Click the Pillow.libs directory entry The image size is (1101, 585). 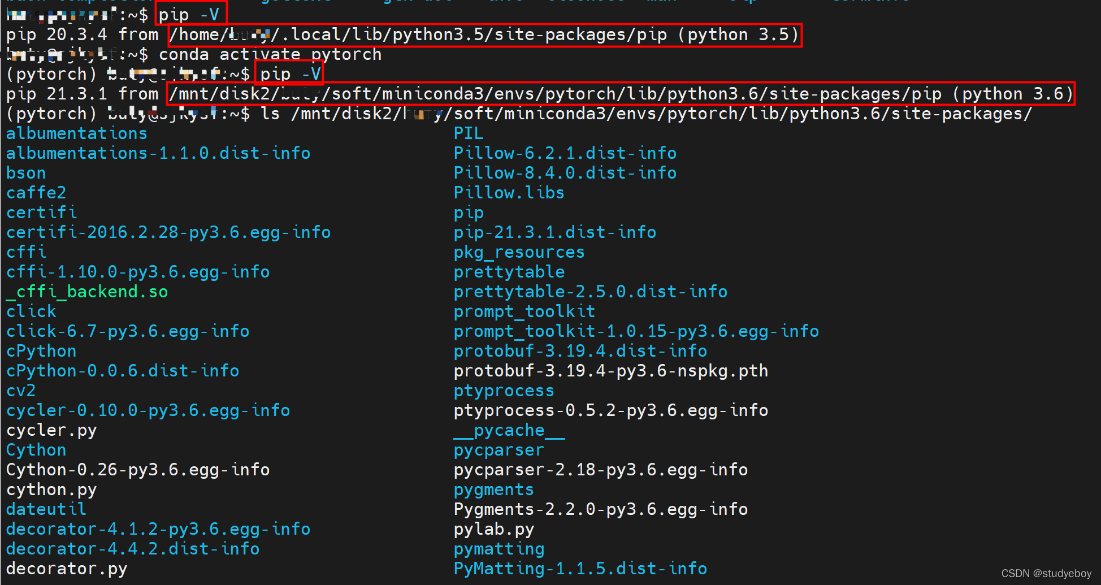[x=509, y=193]
